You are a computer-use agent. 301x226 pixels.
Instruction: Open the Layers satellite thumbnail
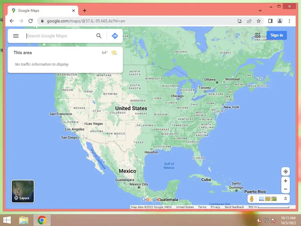pyautogui.click(x=23, y=191)
